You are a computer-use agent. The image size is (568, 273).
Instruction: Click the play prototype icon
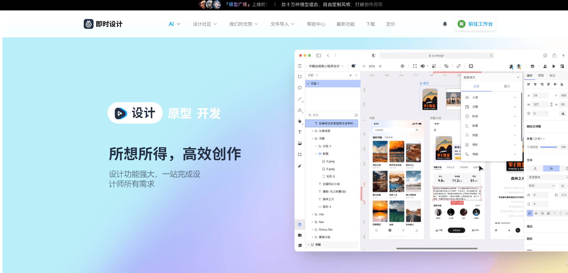point(554,66)
